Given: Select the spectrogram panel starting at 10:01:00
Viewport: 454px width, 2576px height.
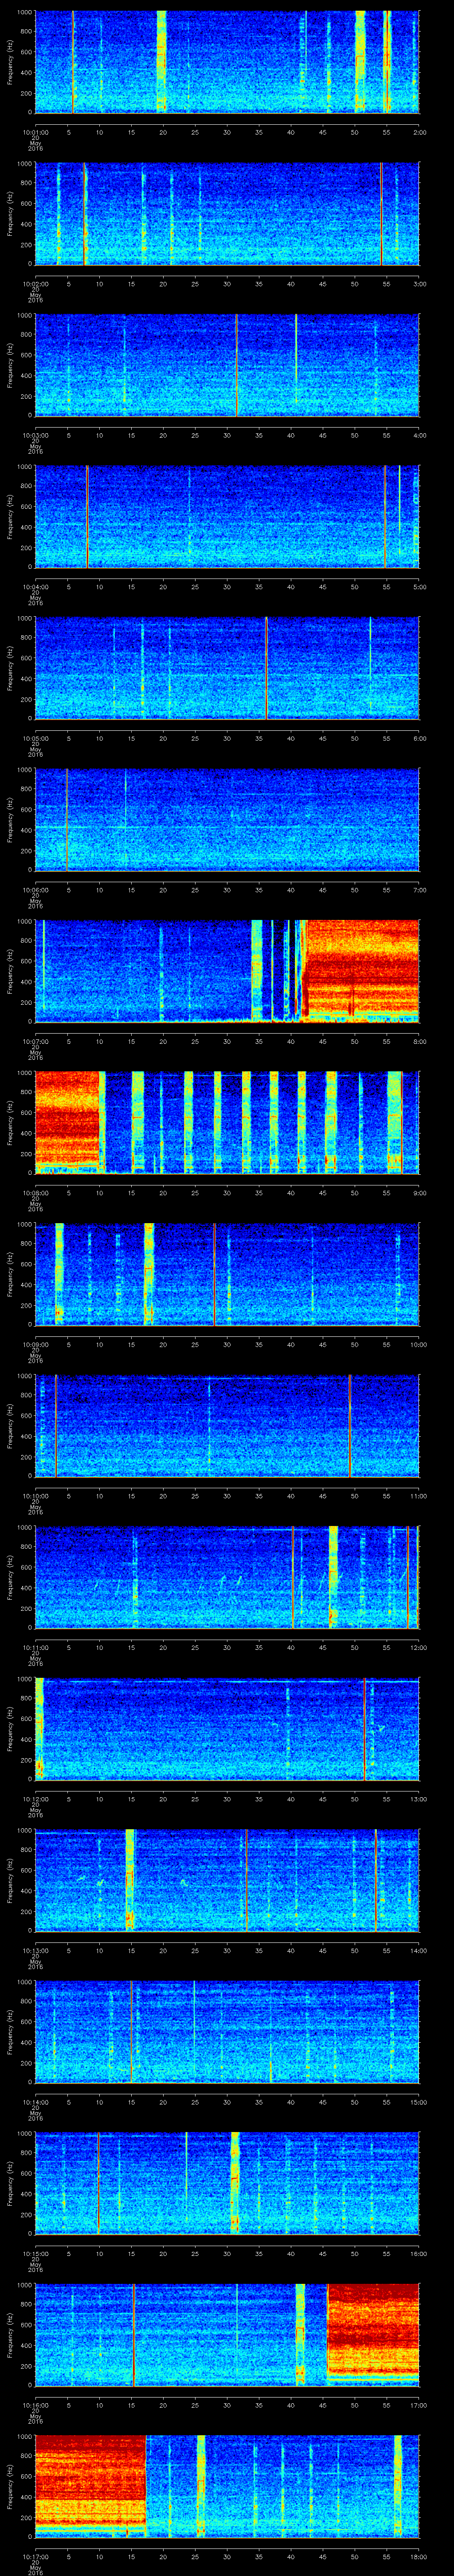Looking at the screenshot, I should (x=227, y=62).
